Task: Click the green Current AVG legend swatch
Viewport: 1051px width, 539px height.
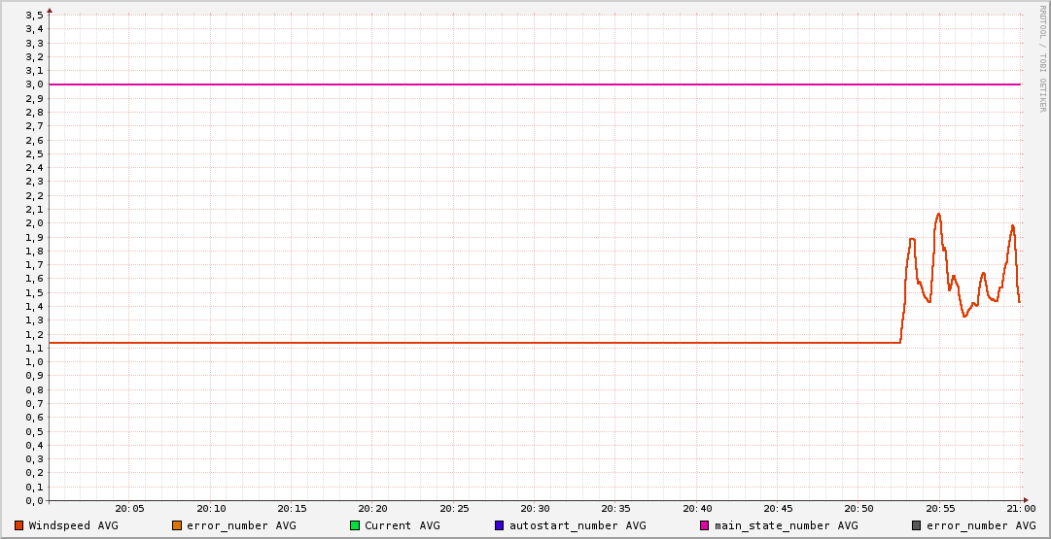Action: coord(355,525)
